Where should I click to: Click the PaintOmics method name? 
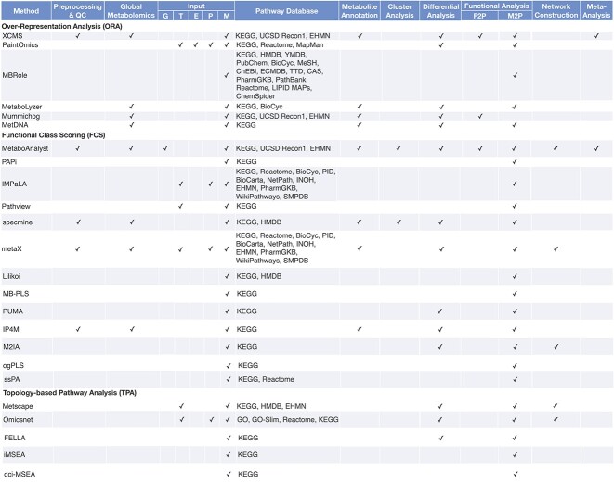point(20,44)
